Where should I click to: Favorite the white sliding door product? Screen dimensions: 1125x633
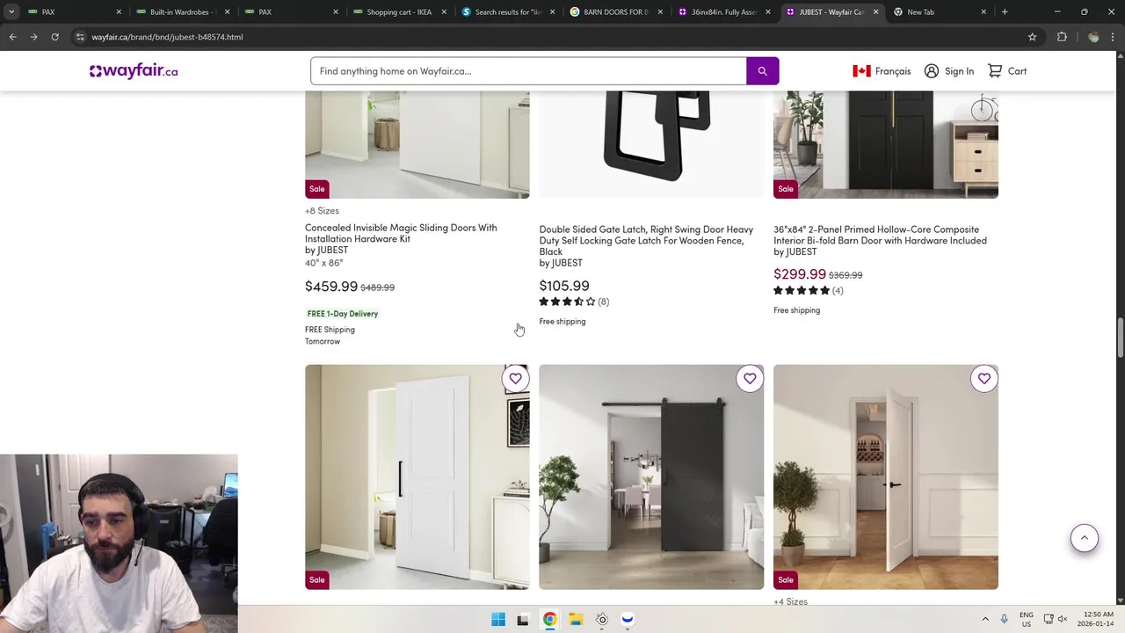tap(515, 379)
